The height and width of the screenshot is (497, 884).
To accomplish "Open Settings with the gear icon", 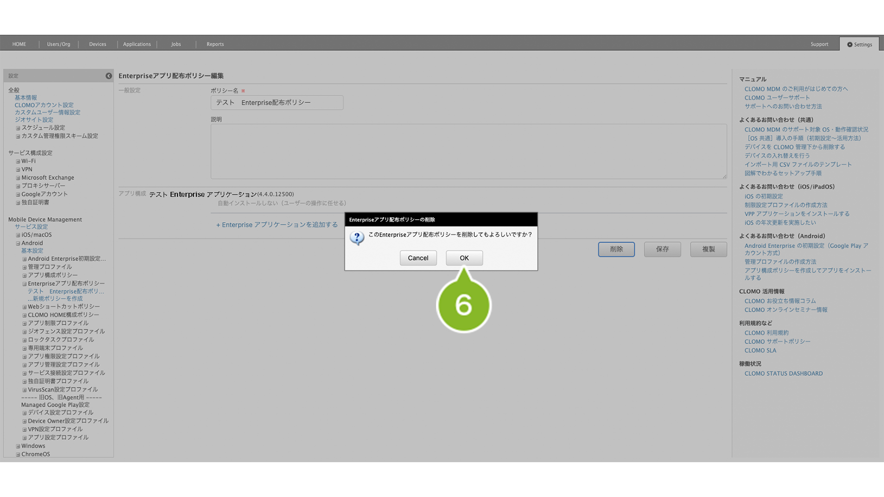I will (x=859, y=45).
